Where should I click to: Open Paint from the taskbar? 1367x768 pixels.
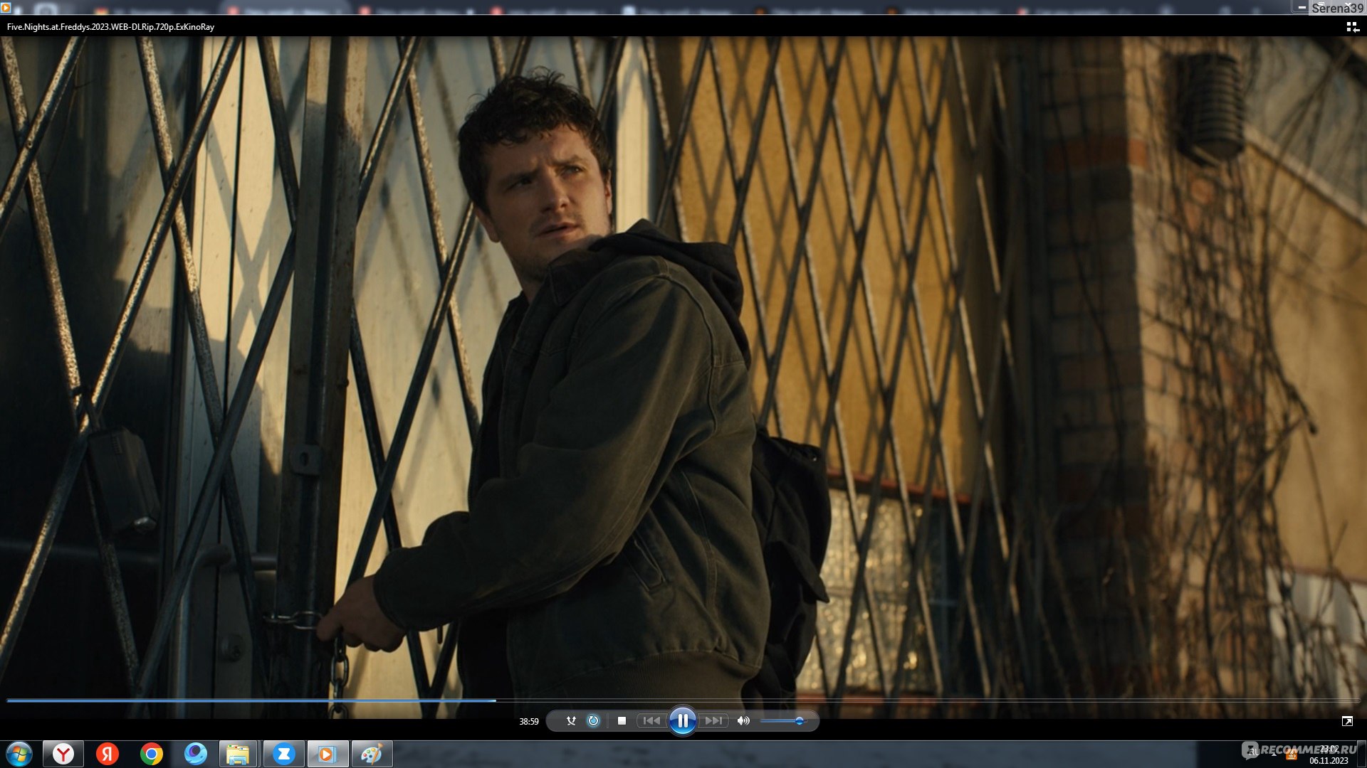(372, 754)
